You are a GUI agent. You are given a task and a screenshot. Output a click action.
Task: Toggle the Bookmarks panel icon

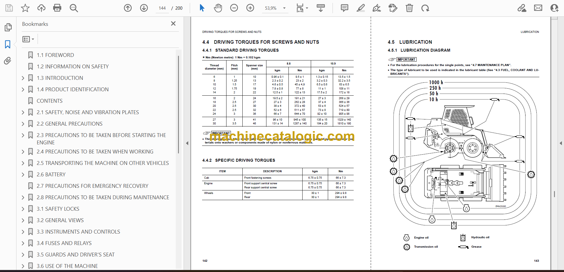point(8,44)
